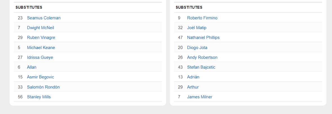Open Roberto Firmino's player page

[202, 18]
